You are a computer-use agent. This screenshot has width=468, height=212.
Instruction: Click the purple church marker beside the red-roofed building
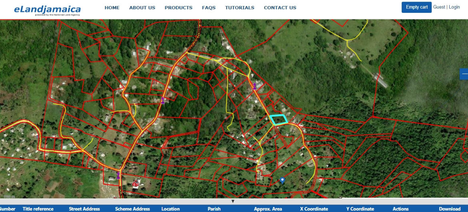(118, 175)
